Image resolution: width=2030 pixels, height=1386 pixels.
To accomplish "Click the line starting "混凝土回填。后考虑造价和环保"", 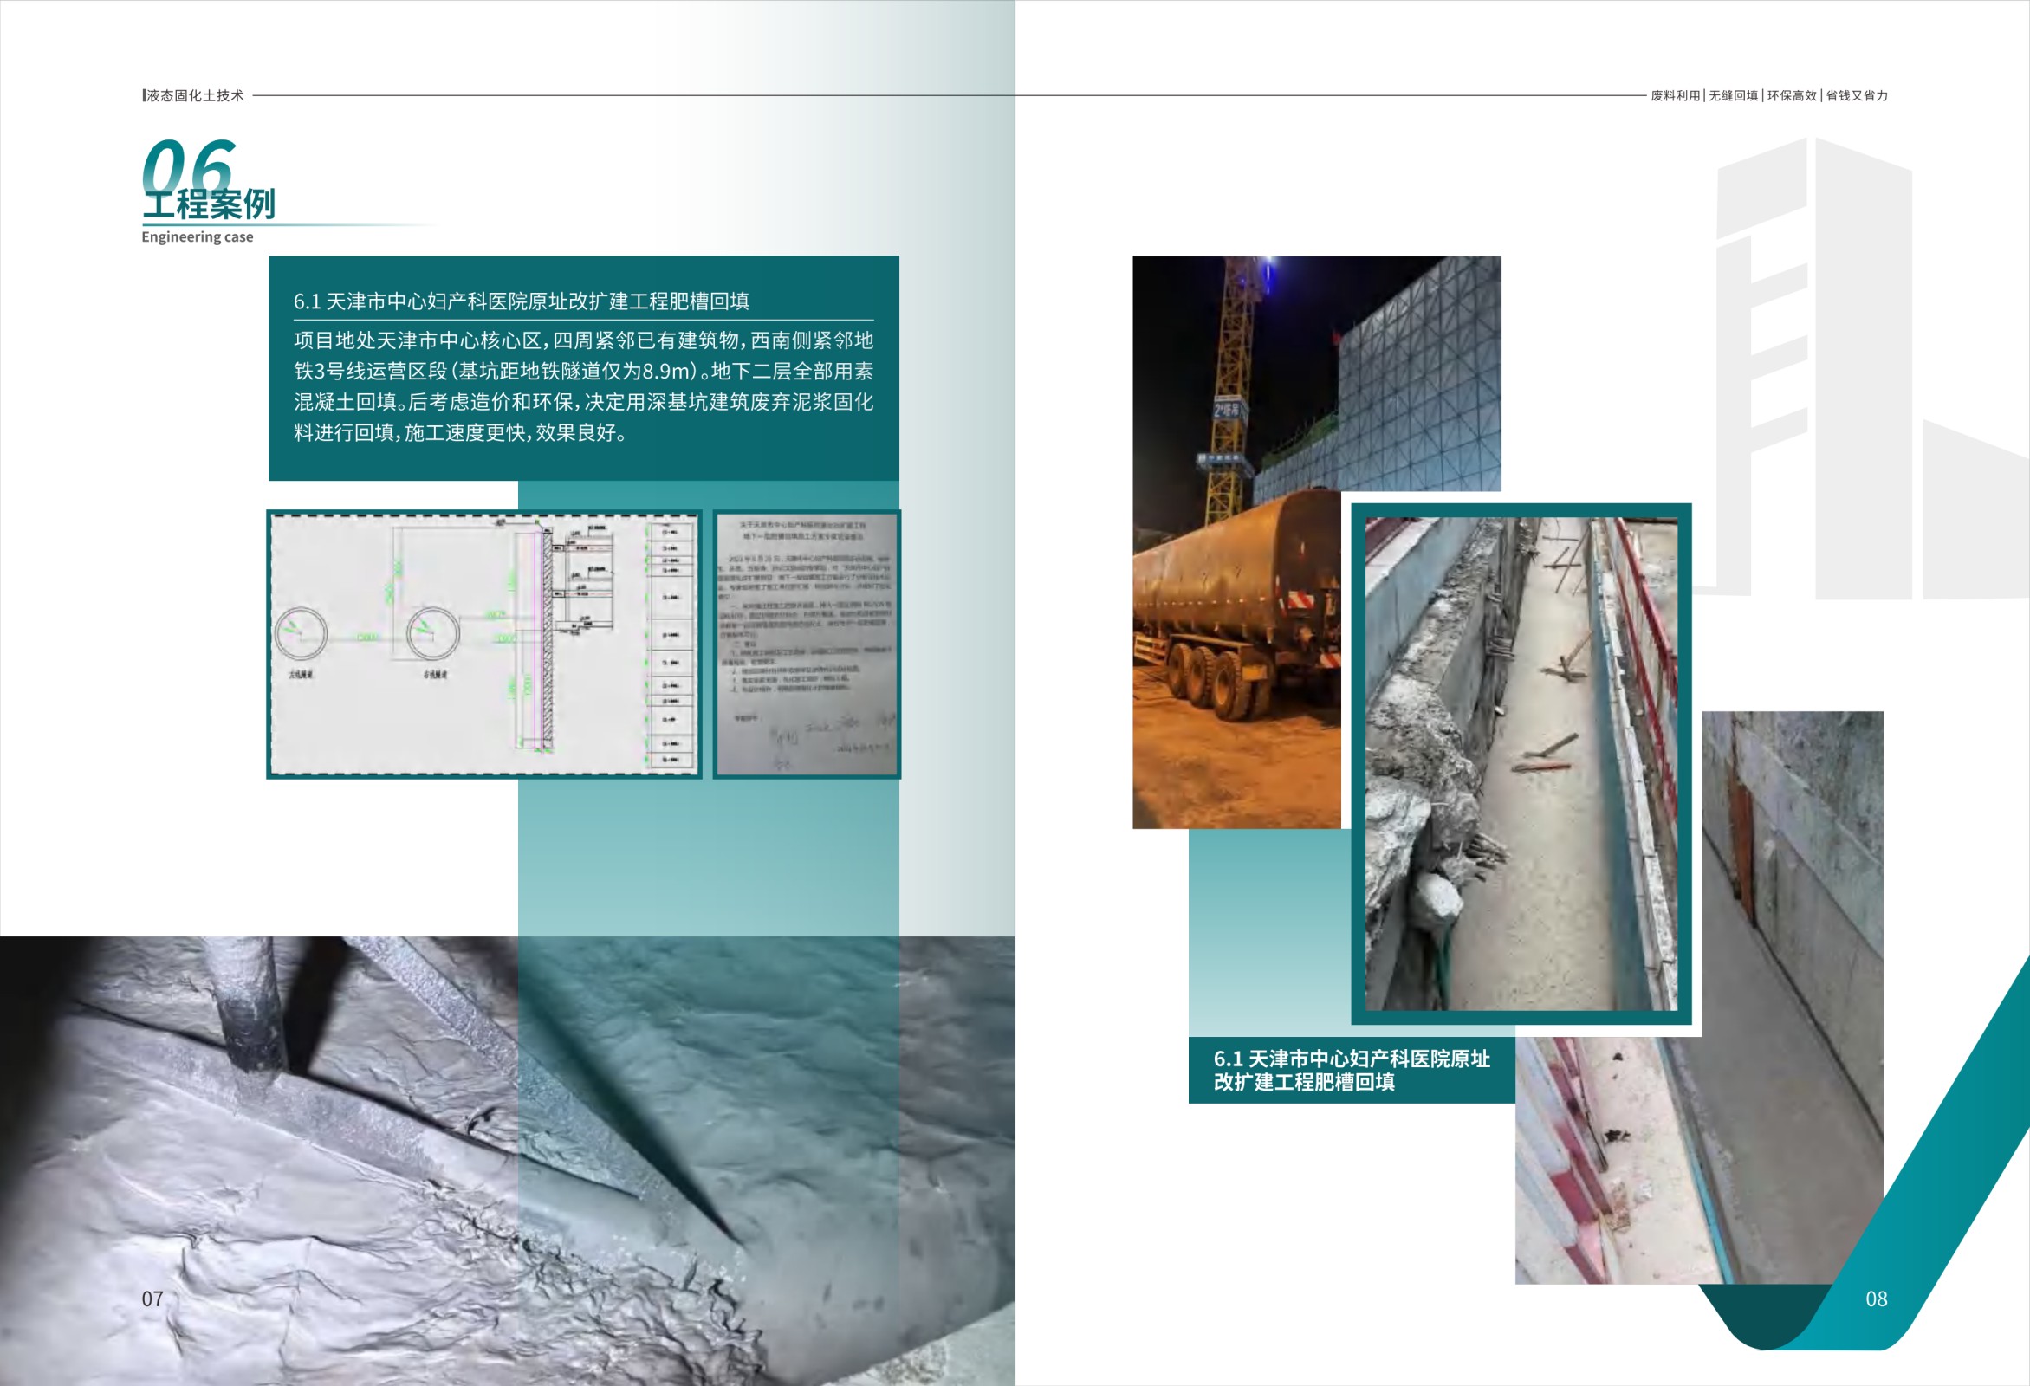I will (x=583, y=402).
